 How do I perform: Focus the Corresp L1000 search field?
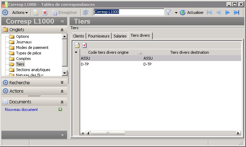pyautogui.click(x=129, y=12)
